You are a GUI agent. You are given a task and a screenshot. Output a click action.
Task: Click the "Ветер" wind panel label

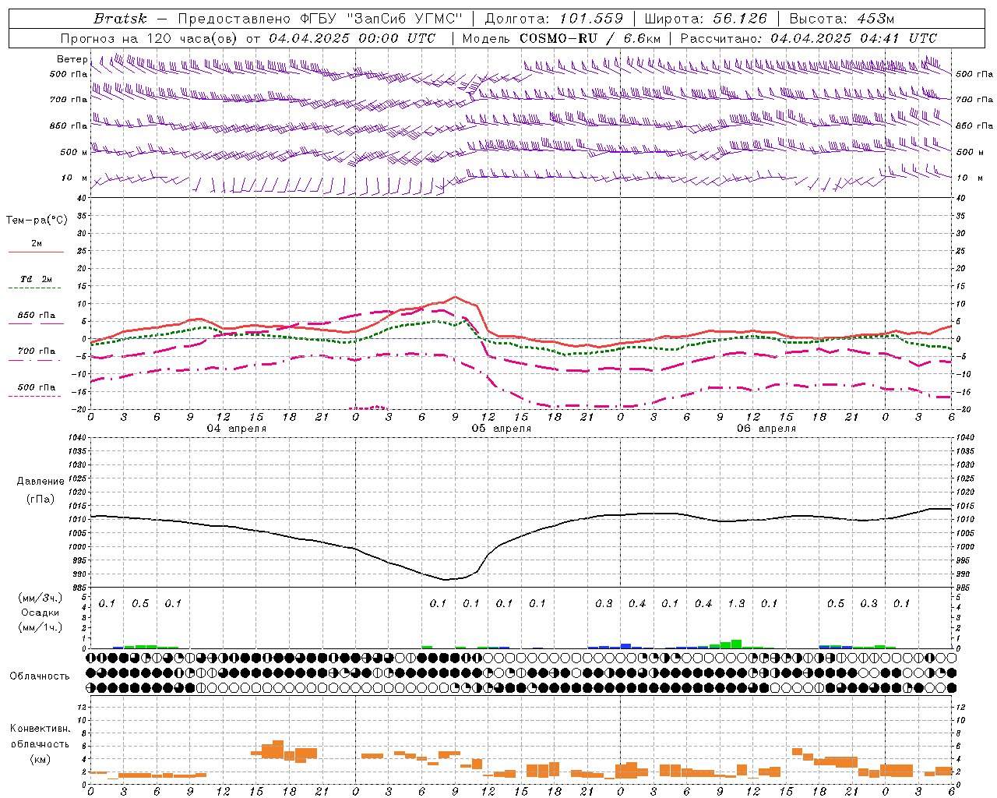click(x=72, y=59)
